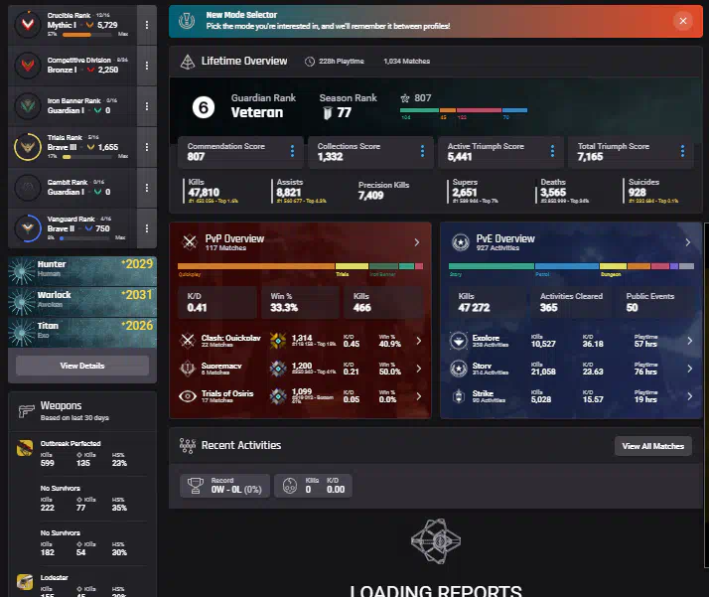The height and width of the screenshot is (597, 709).
Task: Open Iron Banner Rank three-dot menu
Action: [x=147, y=106]
